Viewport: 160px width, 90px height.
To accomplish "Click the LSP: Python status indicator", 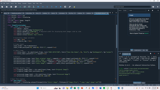I will (132, 85).
